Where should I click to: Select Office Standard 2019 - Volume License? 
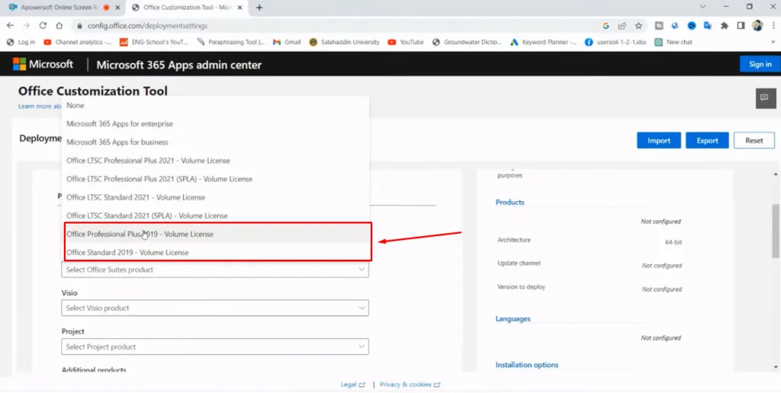click(215, 253)
